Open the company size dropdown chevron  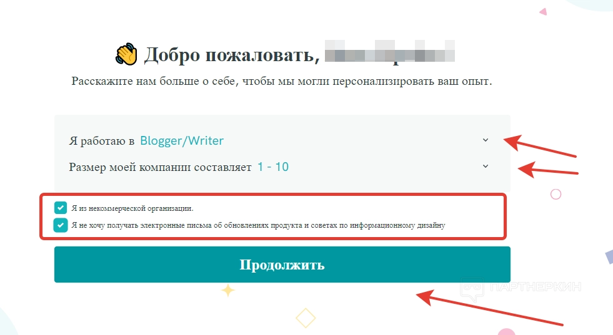[x=485, y=166]
